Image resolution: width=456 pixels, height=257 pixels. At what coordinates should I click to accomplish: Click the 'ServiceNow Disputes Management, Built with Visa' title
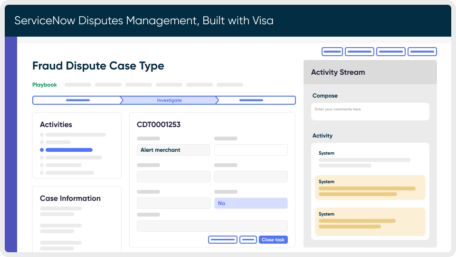pos(144,20)
